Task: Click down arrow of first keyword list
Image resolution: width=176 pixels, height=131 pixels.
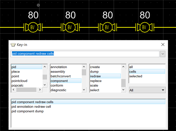Action: [x=45, y=85]
